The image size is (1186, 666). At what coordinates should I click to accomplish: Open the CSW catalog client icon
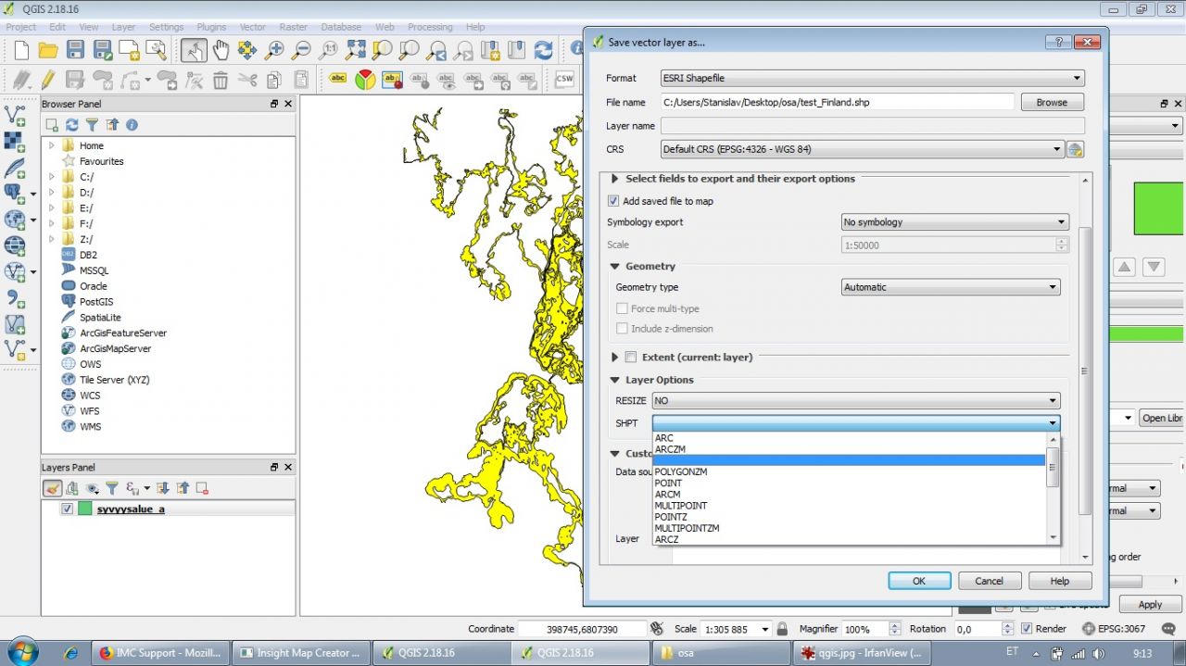(x=564, y=80)
